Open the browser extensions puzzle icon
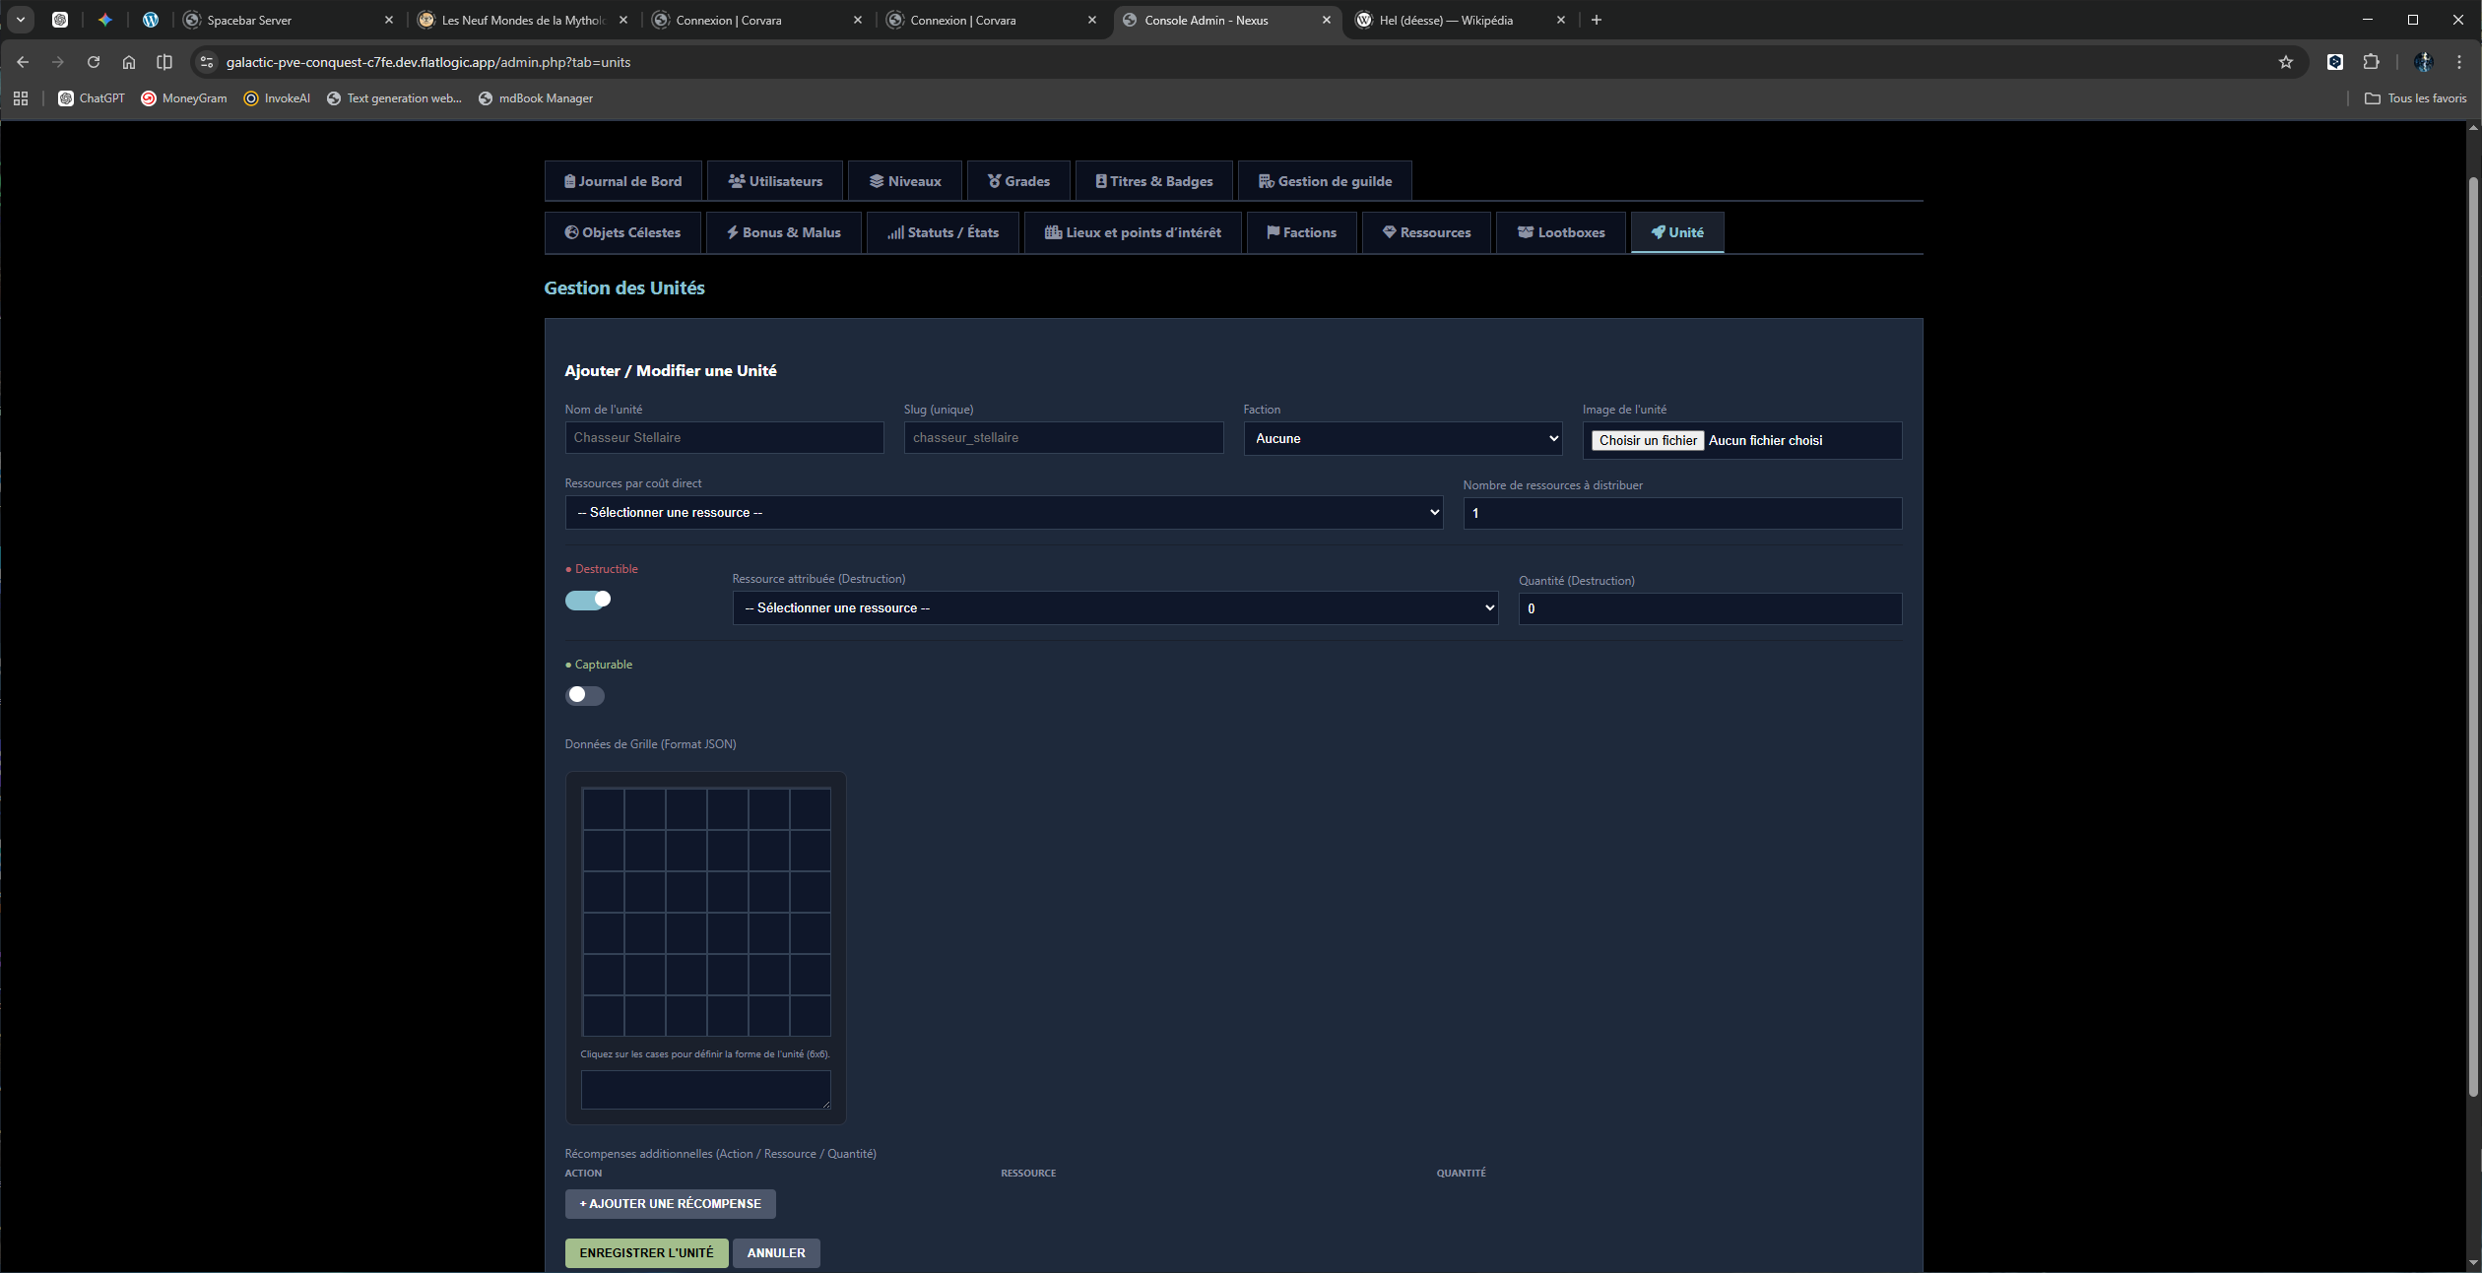 [x=2371, y=62]
